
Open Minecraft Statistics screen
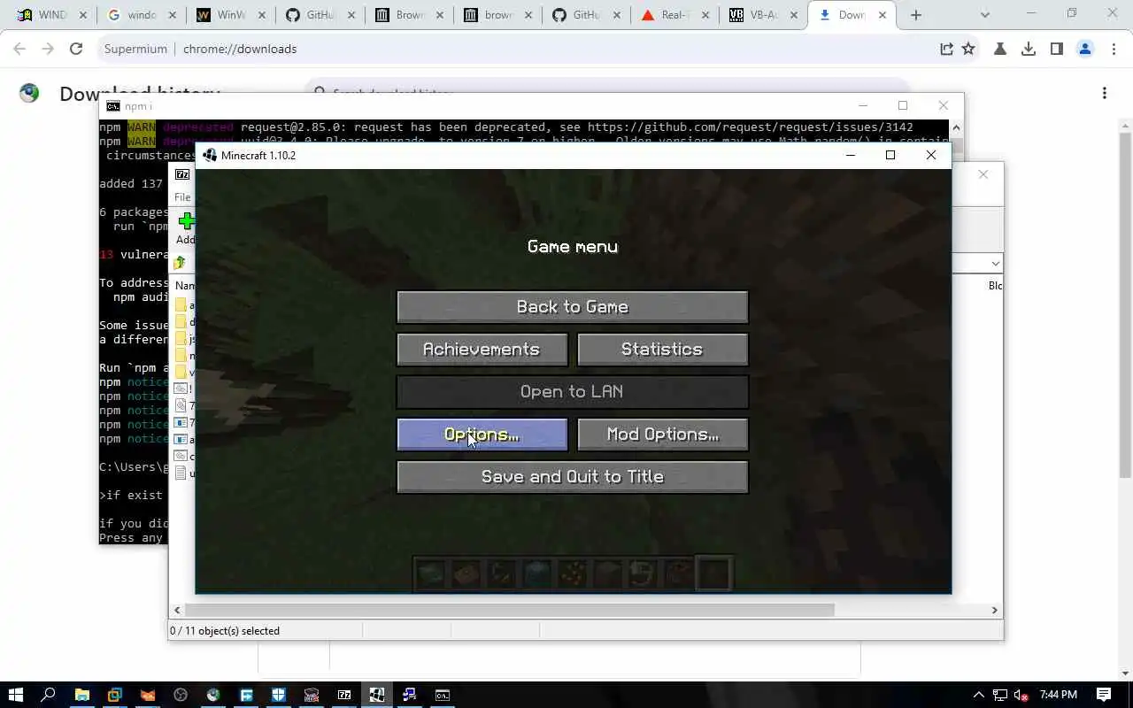coord(662,350)
